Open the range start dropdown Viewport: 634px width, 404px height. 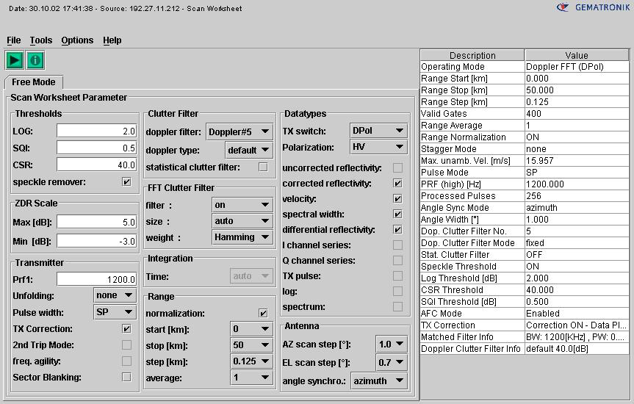251,329
